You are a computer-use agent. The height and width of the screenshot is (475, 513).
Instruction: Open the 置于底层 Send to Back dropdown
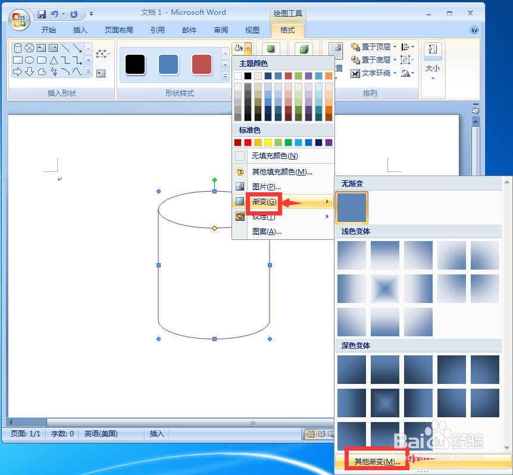(395, 60)
